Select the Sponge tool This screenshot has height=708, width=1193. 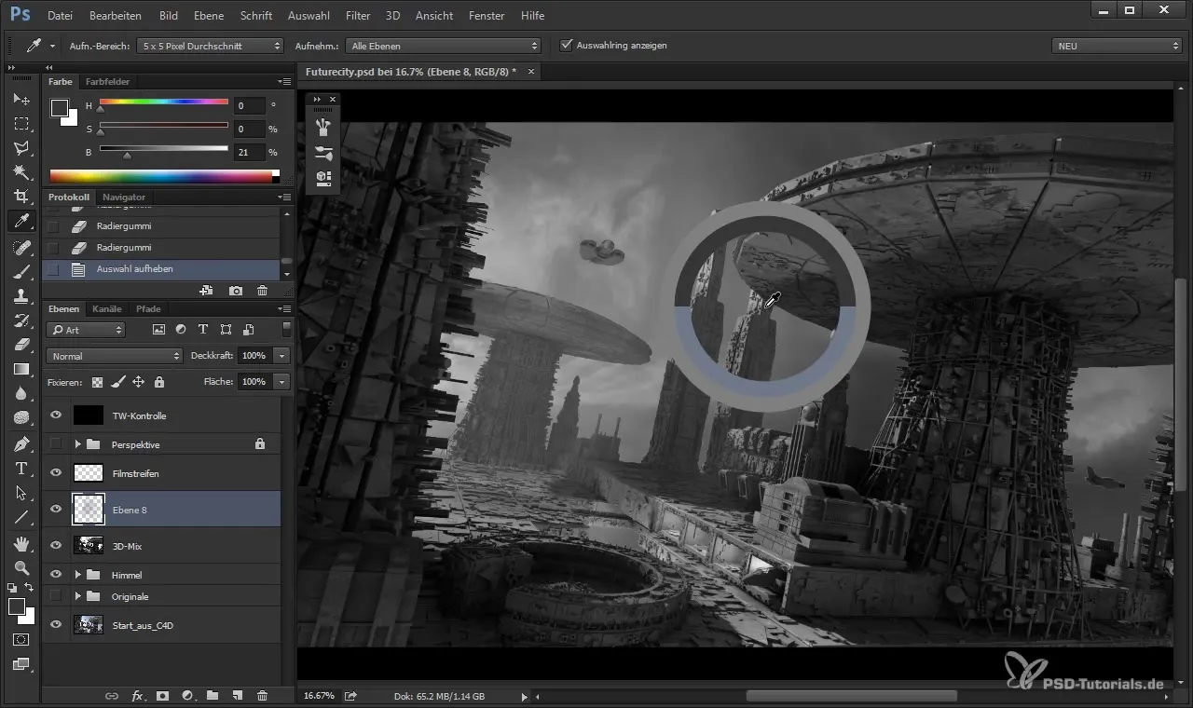pos(21,417)
